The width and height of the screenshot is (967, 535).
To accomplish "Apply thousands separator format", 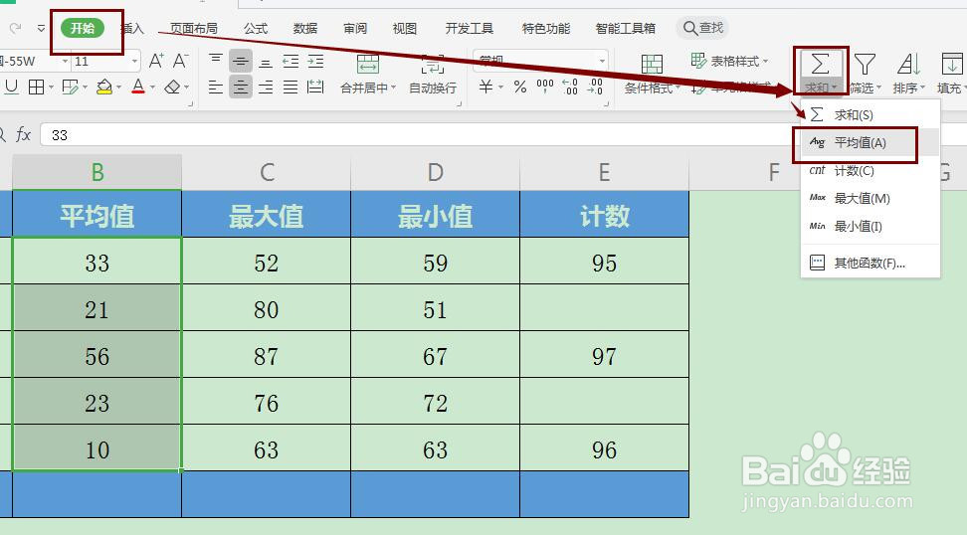I will coord(545,87).
